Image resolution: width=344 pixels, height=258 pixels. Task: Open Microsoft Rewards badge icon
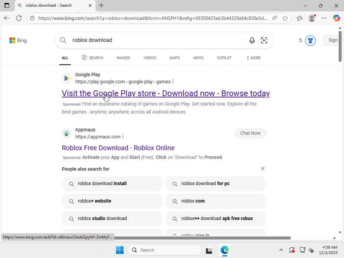pos(310,40)
